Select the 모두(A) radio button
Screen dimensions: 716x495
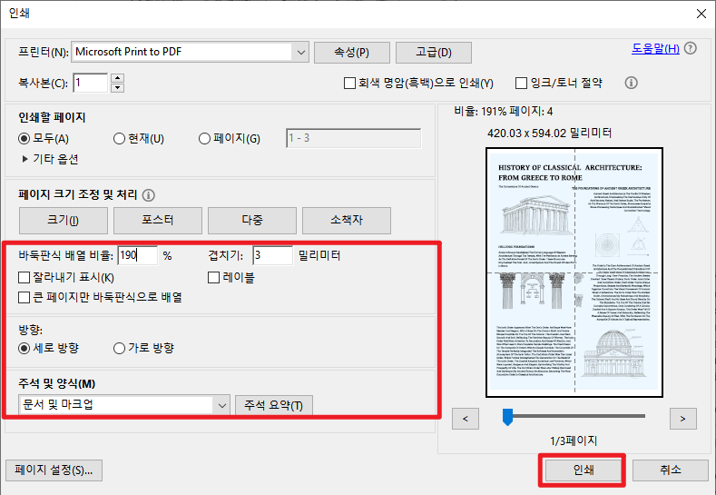(x=24, y=138)
